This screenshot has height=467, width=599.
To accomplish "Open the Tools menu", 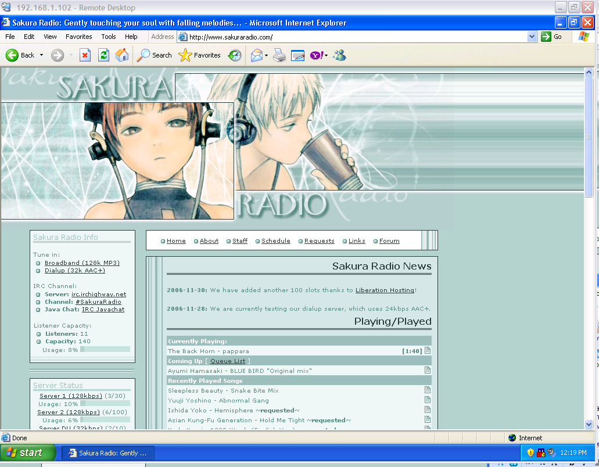I will coord(109,37).
